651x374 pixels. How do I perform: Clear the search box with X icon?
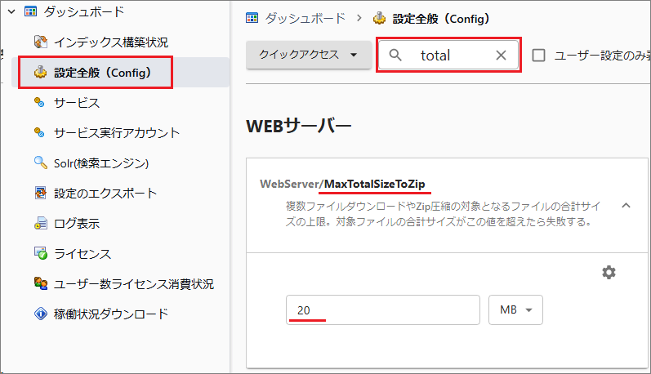coord(502,56)
